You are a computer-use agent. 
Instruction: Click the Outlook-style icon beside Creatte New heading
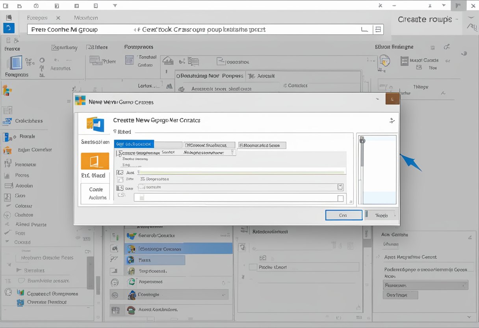(x=95, y=124)
